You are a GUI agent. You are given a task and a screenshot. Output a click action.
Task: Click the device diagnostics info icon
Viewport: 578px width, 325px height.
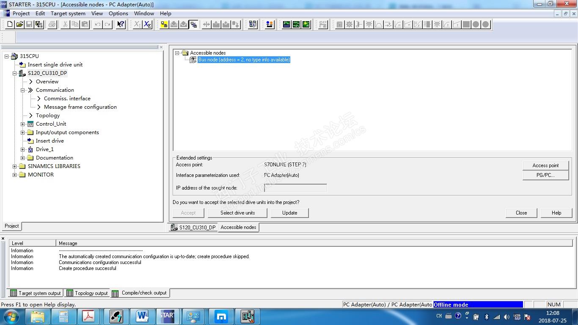click(253, 25)
